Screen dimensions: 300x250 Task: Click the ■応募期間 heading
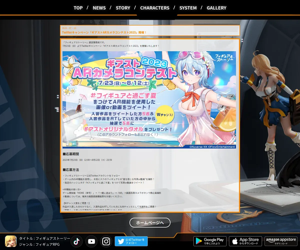point(71,154)
